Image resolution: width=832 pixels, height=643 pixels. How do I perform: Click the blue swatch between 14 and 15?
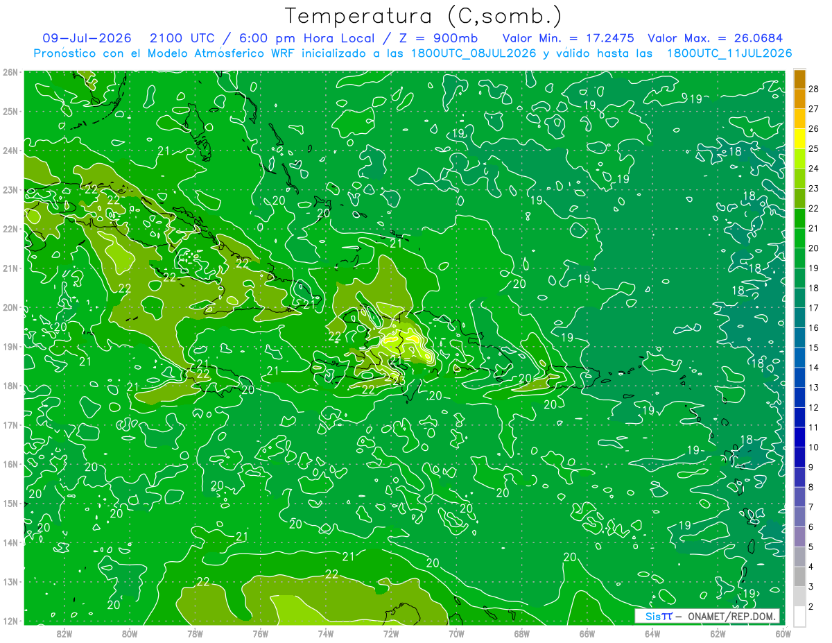pos(799,357)
